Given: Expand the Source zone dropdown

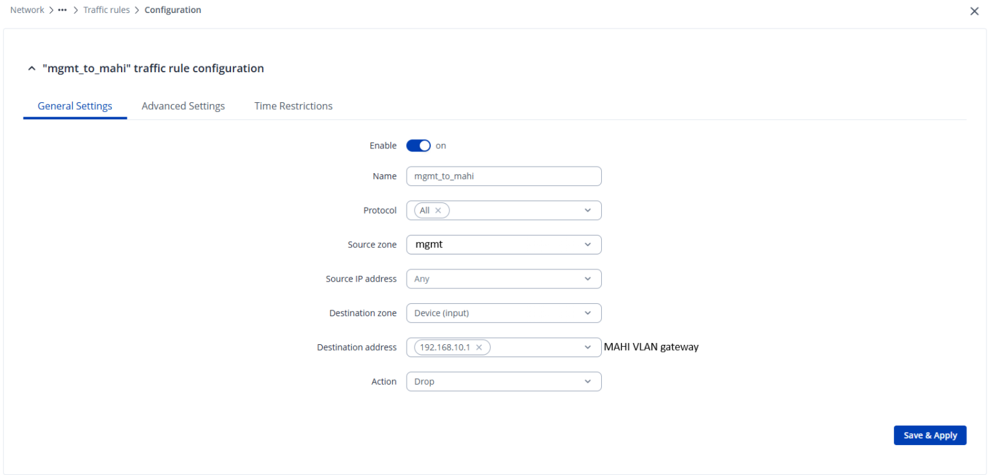Looking at the screenshot, I should tap(588, 245).
